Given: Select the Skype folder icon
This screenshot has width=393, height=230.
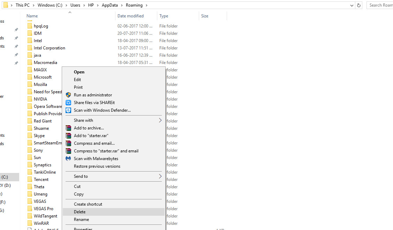Looking at the screenshot, I should pyautogui.click(x=30, y=135).
